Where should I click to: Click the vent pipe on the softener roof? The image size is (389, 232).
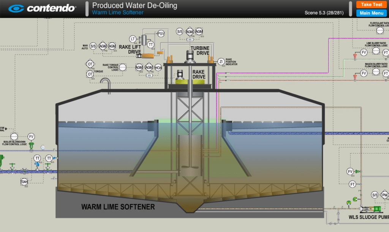click(106, 85)
